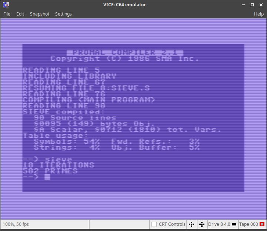Image resolution: width=267 pixels, height=231 pixels.
Task: Click the second joystick port indicator icon
Action: point(202,224)
